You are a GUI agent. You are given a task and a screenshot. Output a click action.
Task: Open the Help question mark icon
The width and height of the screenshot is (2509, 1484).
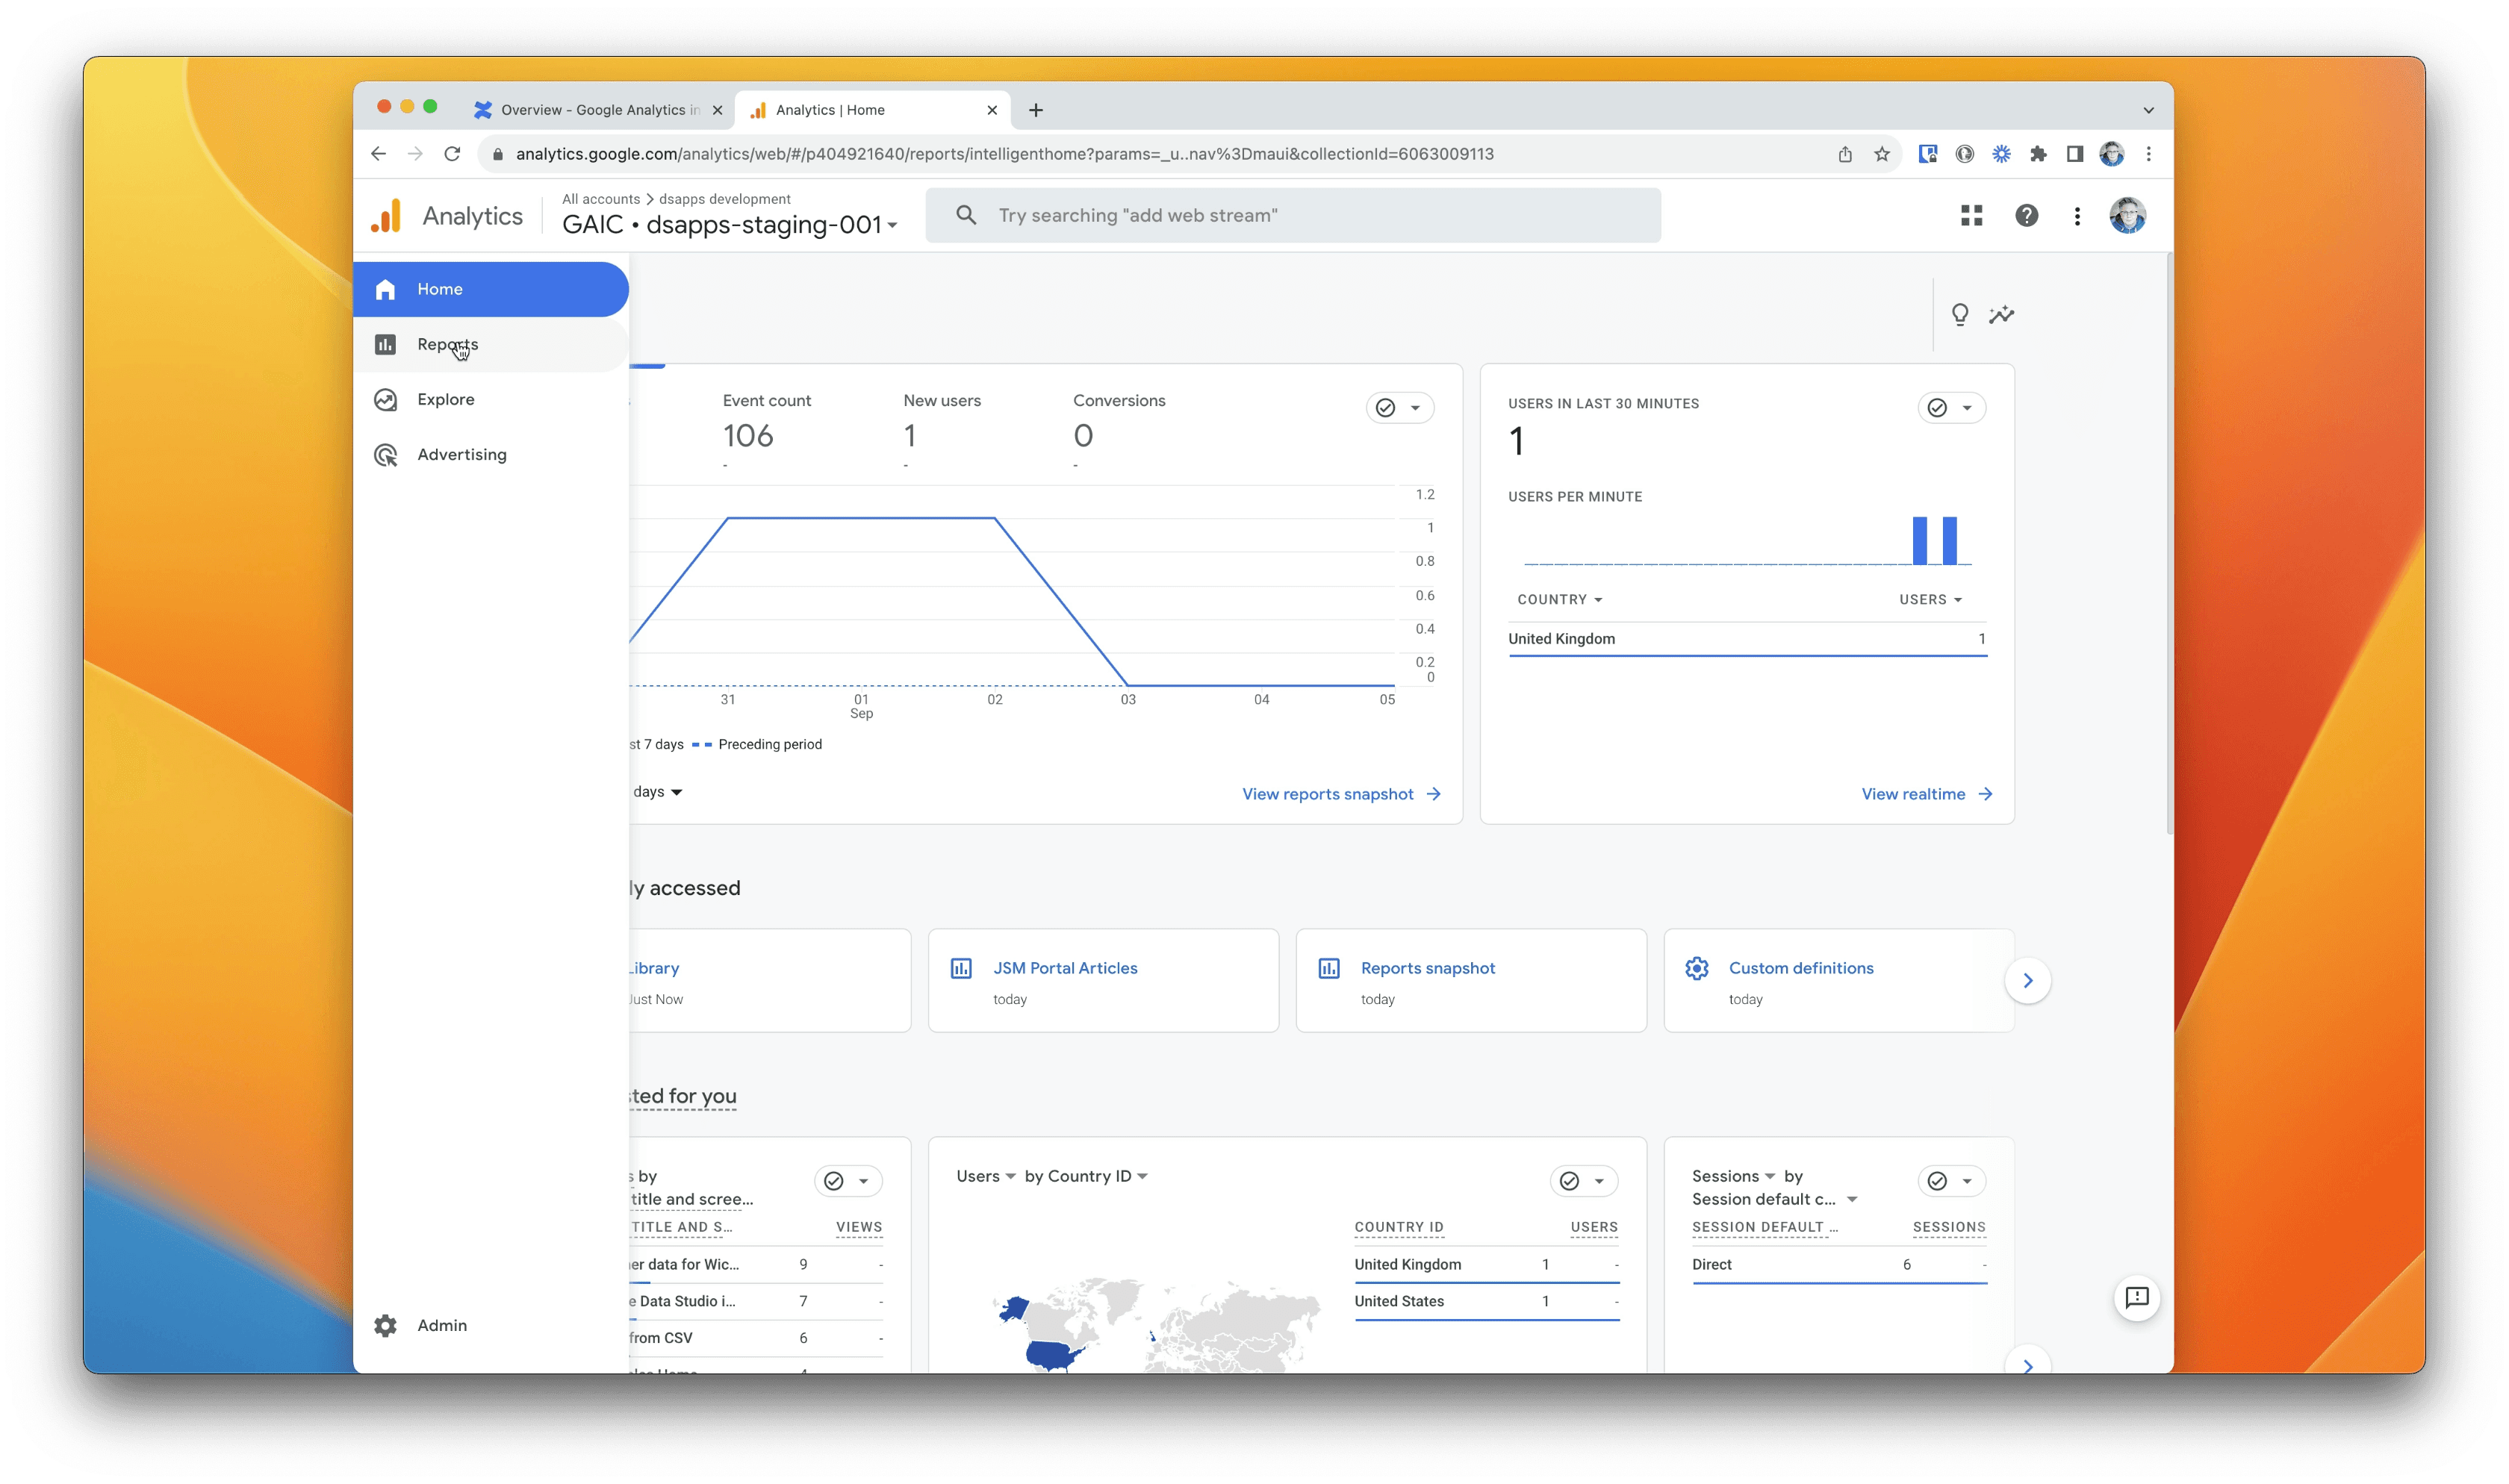2026,215
